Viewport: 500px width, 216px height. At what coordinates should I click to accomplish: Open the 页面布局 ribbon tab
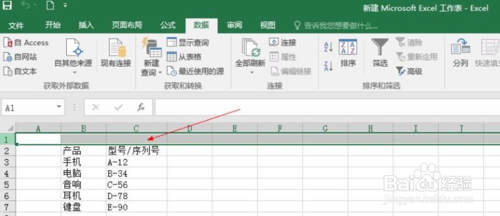pos(127,26)
